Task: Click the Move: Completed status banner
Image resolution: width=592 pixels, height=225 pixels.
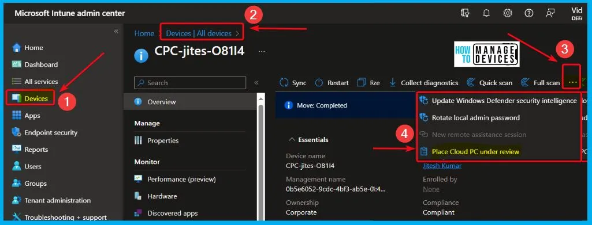Action: coord(345,105)
